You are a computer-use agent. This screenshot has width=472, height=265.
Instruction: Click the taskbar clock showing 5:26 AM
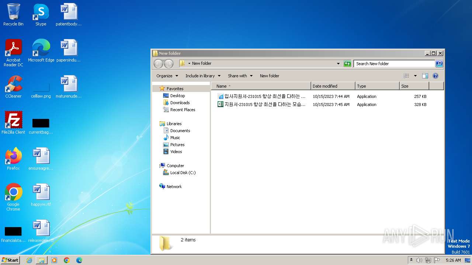click(x=453, y=260)
